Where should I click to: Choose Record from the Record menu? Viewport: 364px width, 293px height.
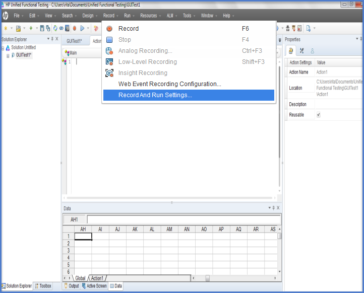(189, 29)
